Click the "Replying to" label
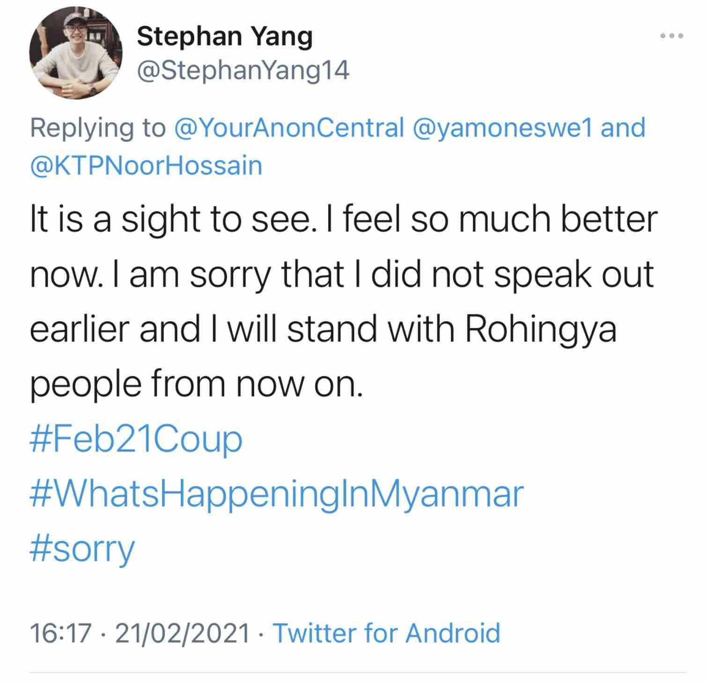Viewport: 707px width, 682px height. (98, 128)
